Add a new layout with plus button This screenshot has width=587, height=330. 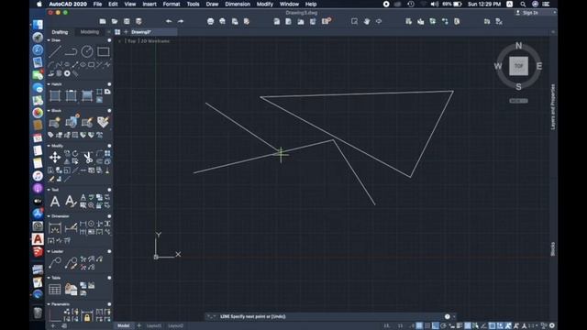138,326
